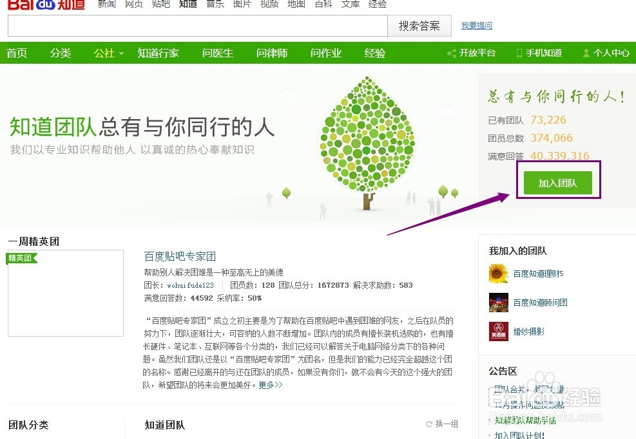Viewport: 636px width, 439px height.
Task: Switch to 地图 top tab
Action: (x=296, y=4)
